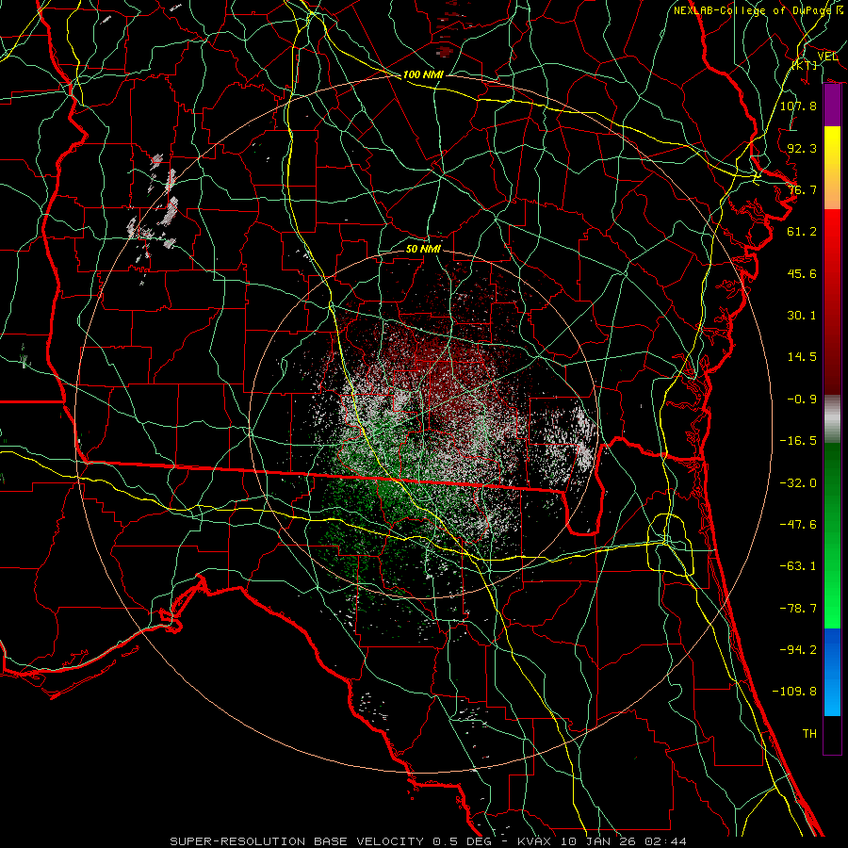Select the 30.1 velocity scale value
Viewport: 848px width, 848px height.
(802, 316)
